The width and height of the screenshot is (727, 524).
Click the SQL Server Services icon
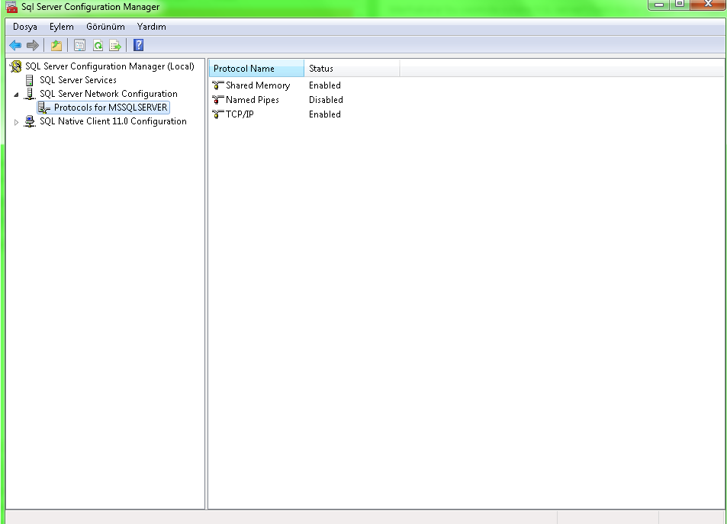(30, 80)
